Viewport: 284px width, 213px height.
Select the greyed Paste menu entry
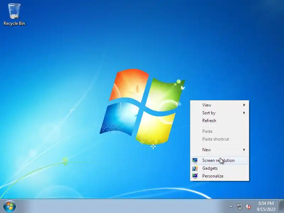(x=219, y=131)
